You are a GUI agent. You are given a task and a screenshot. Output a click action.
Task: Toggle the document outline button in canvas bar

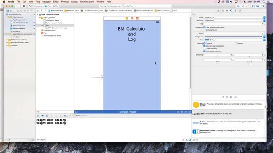click(76, 112)
